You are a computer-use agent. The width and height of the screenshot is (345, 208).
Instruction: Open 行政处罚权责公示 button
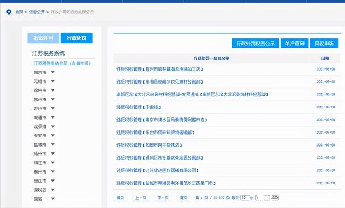click(x=256, y=43)
